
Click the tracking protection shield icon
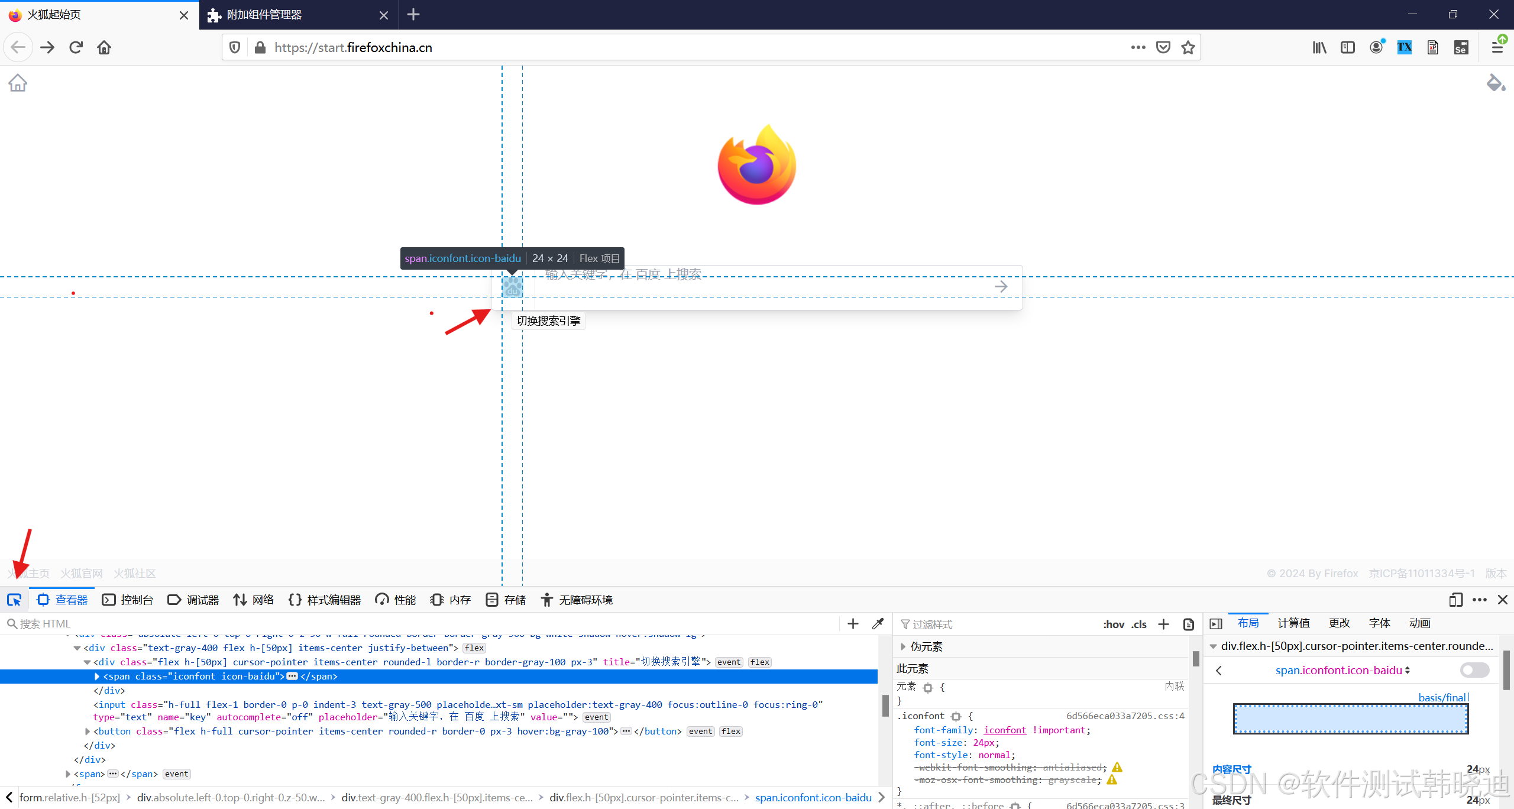(235, 47)
